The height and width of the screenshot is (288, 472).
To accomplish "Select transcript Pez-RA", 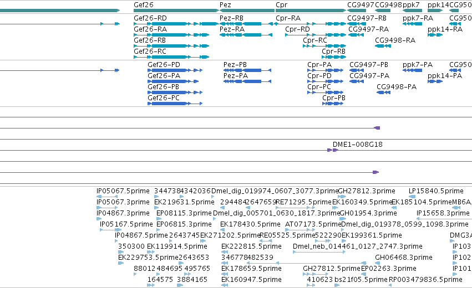I will pos(232,29).
